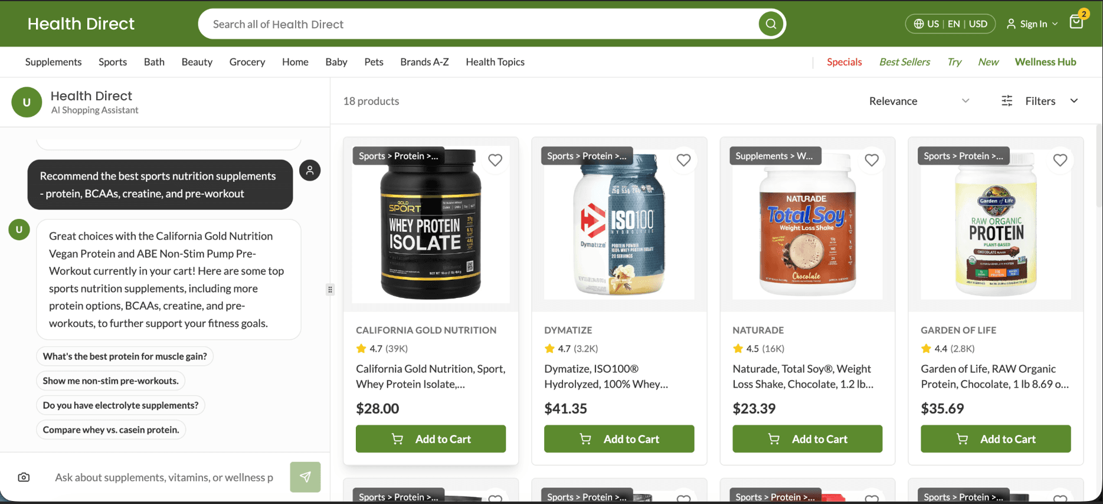Open the shopping cart icon
Viewport: 1103px width, 504px height.
point(1076,23)
